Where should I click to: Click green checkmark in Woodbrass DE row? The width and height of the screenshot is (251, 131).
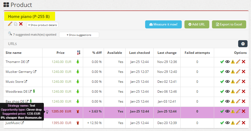[x=222, y=92]
